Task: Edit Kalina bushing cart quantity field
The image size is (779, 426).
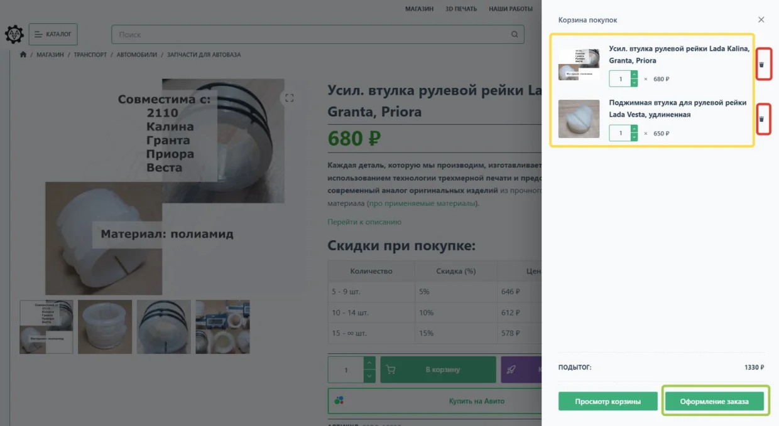Action: click(x=620, y=79)
